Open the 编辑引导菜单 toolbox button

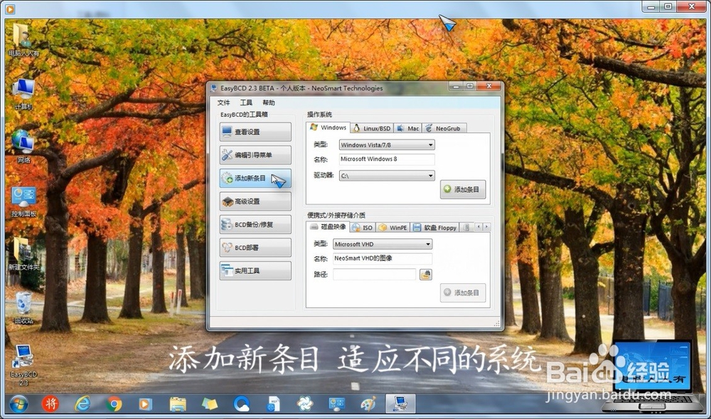(x=255, y=155)
